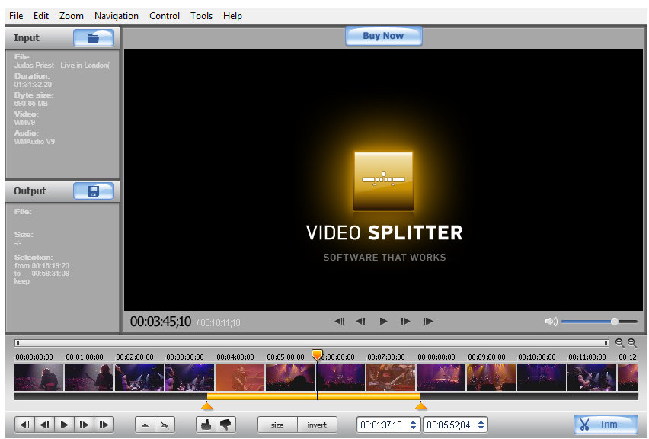Click the remove marker icon
Viewport: 649px width, 439px height.
[x=165, y=425]
